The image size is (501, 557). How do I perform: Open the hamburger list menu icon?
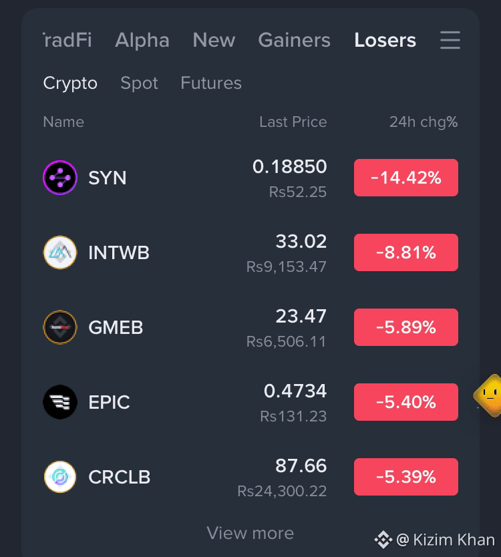tap(450, 40)
